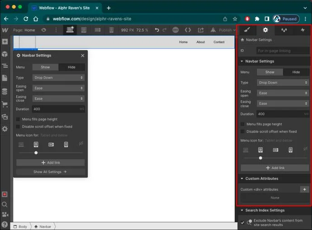This screenshot has width=312, height=230.
Task: Open the Help question mark icon
Action: click(5, 225)
